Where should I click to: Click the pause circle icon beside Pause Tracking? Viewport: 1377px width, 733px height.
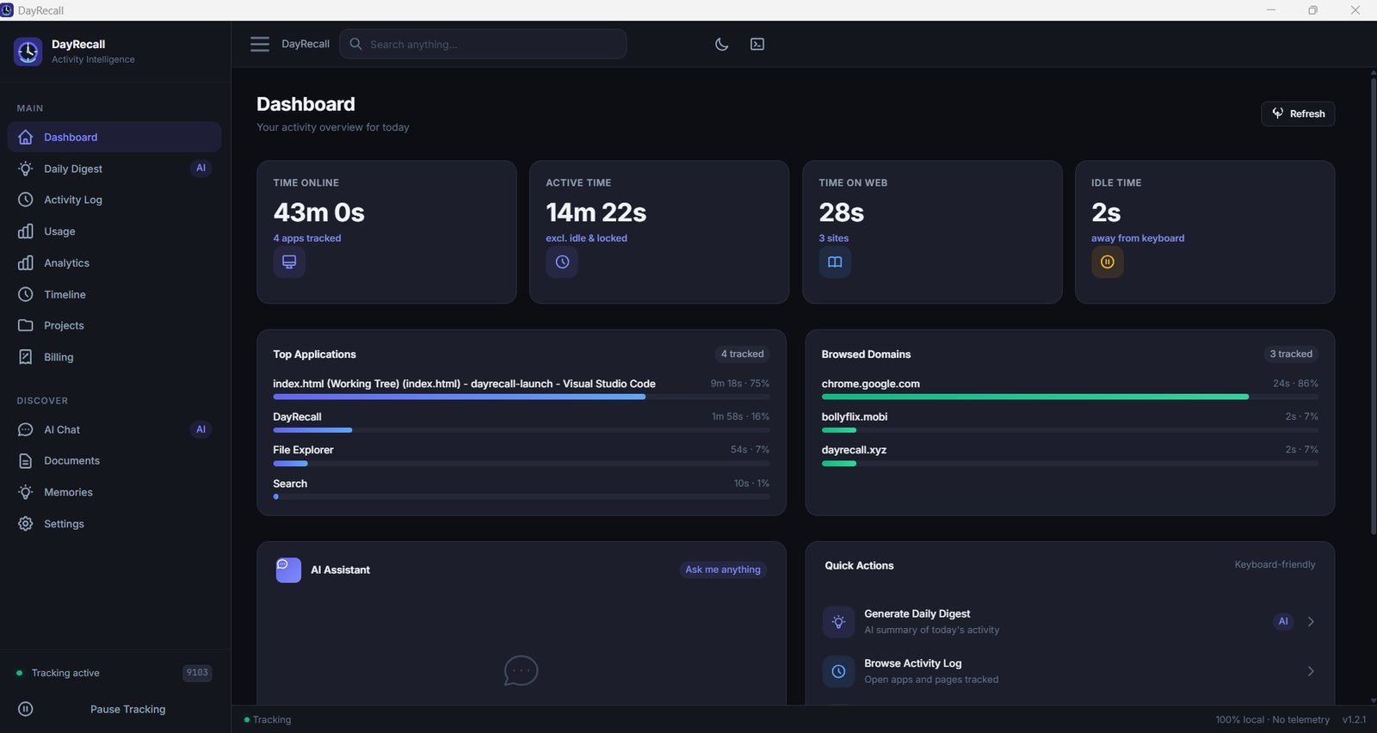[x=26, y=709]
